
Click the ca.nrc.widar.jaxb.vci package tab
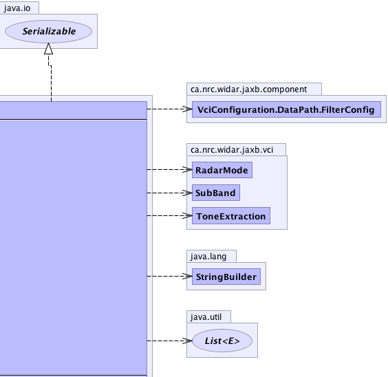[x=232, y=150]
